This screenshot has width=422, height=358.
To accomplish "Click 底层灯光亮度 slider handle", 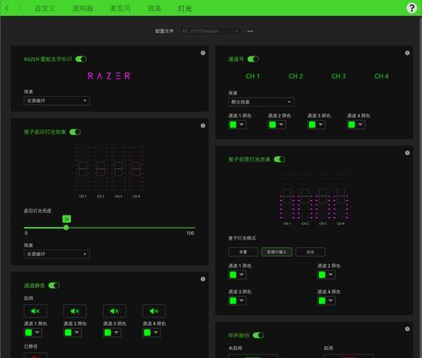I will (66, 227).
